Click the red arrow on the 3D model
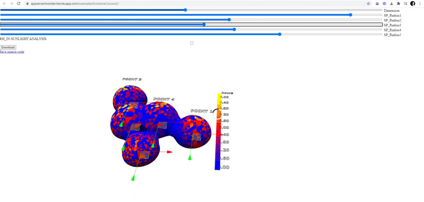 (169, 152)
